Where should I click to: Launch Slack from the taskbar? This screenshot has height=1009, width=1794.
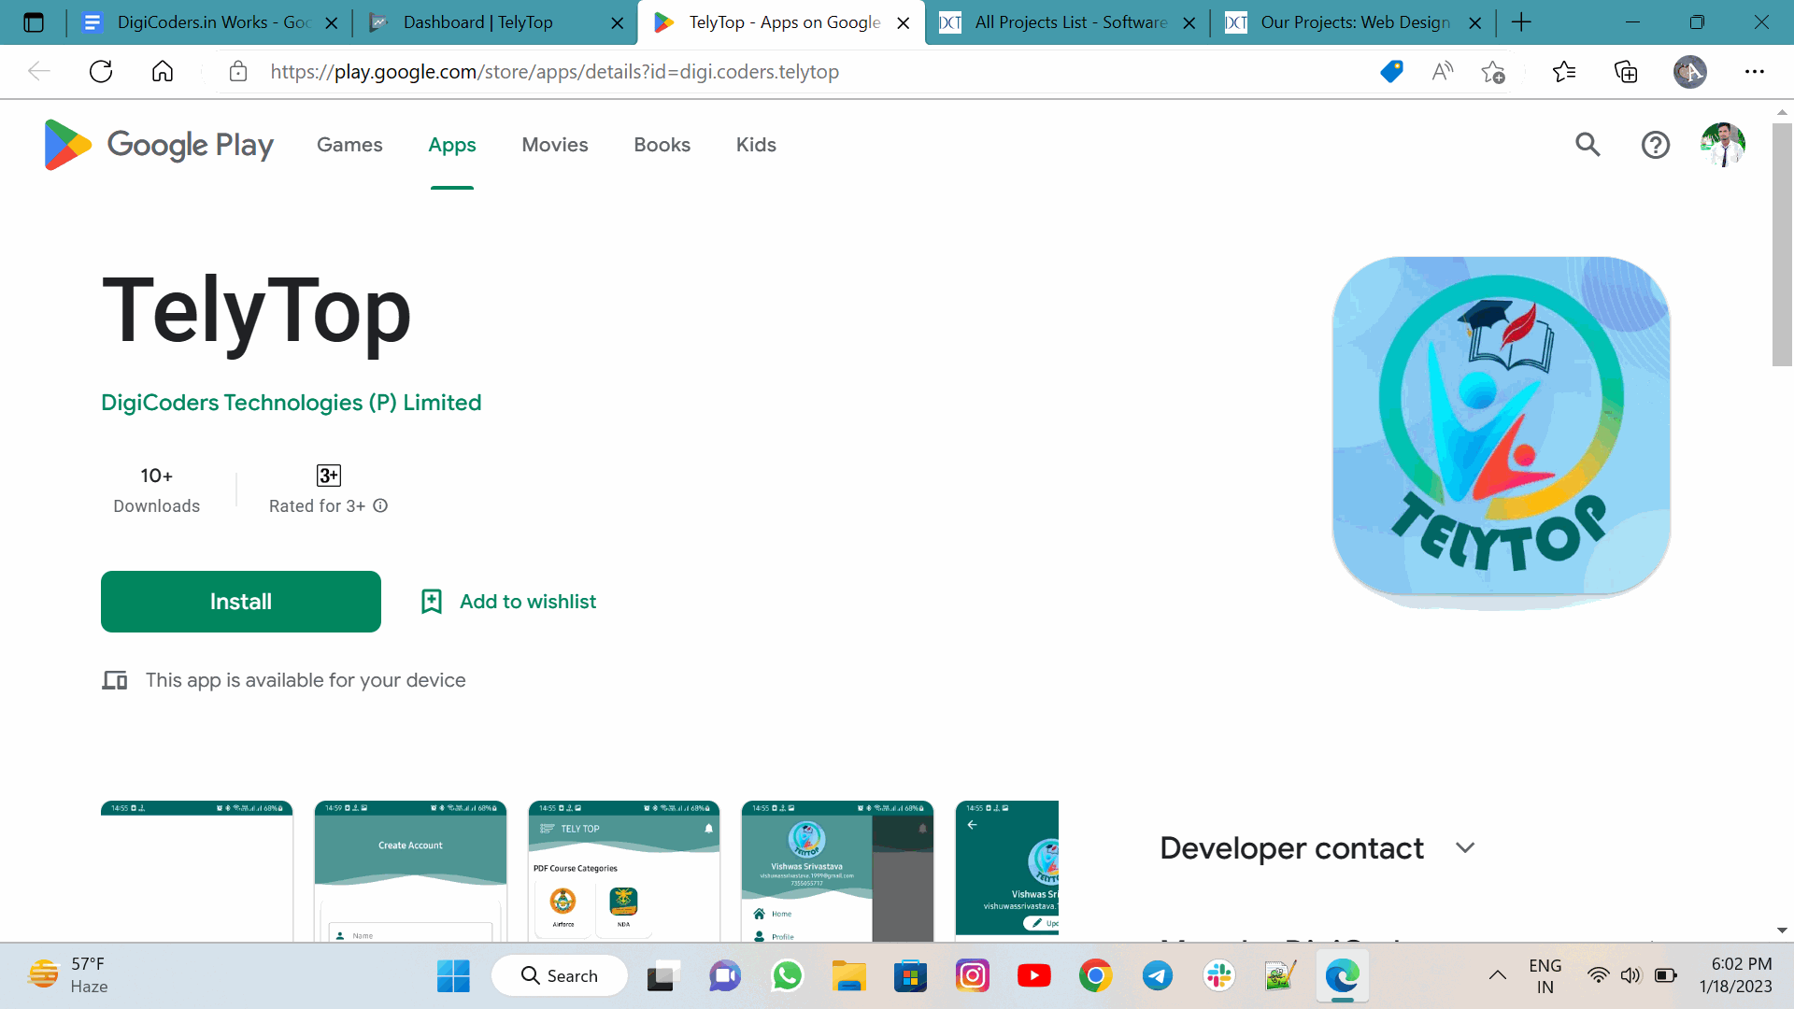[x=1219, y=976]
